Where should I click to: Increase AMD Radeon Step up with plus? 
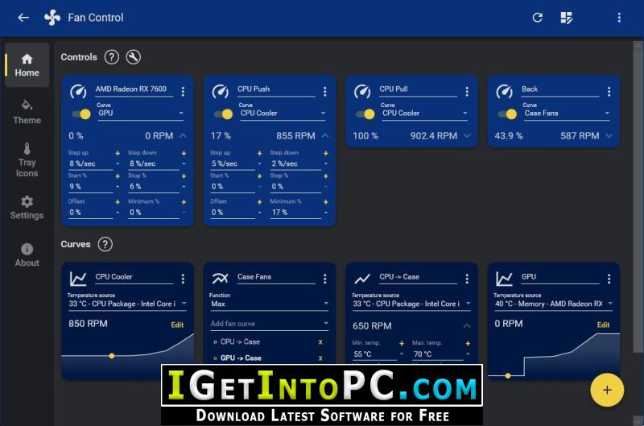118,153
